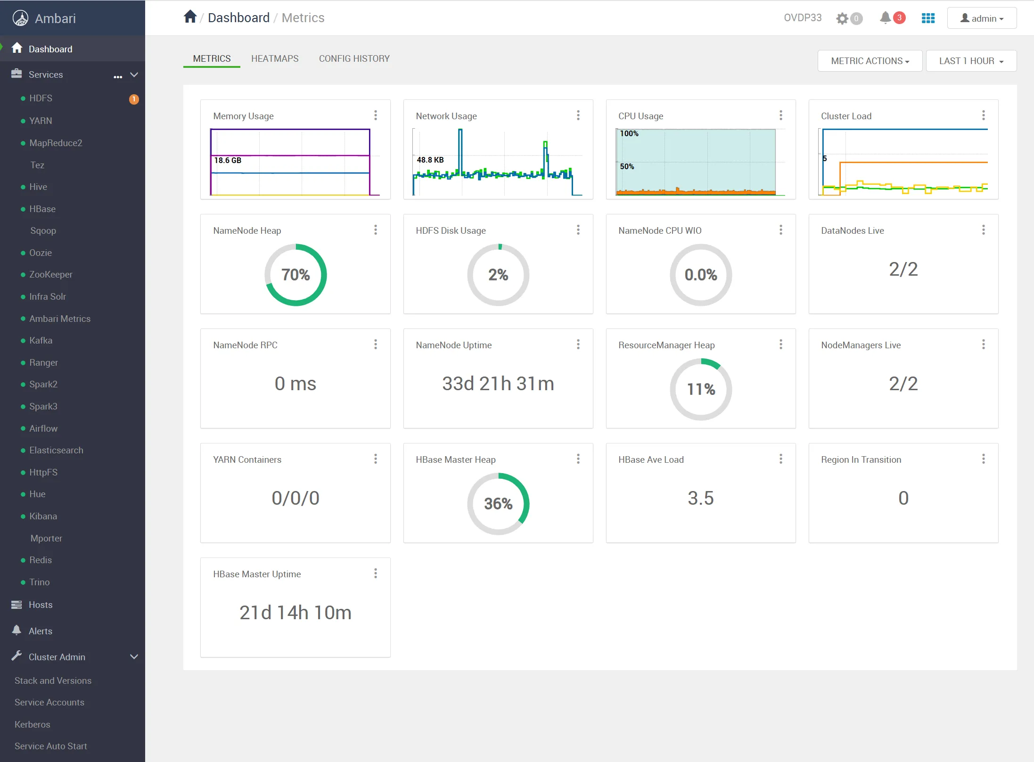
Task: Open Cluster Load widget menu
Action: [984, 115]
